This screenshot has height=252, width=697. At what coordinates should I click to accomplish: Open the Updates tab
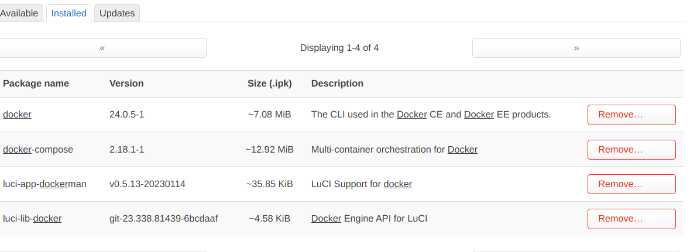[x=117, y=13]
